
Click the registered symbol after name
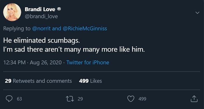click(x=59, y=9)
